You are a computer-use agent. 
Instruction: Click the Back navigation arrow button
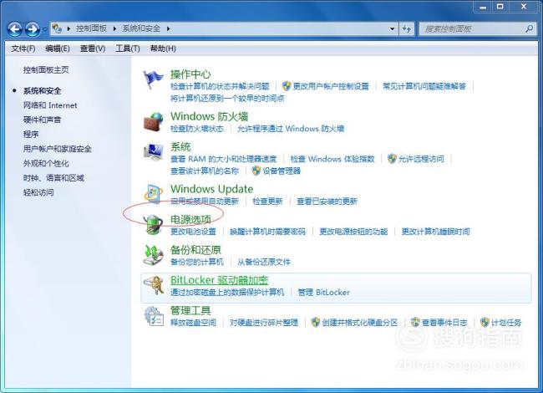coord(15,29)
